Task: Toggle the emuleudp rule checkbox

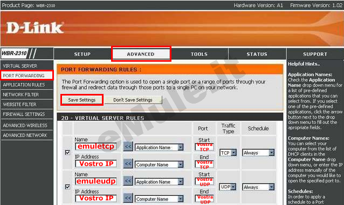Action: 67,187
